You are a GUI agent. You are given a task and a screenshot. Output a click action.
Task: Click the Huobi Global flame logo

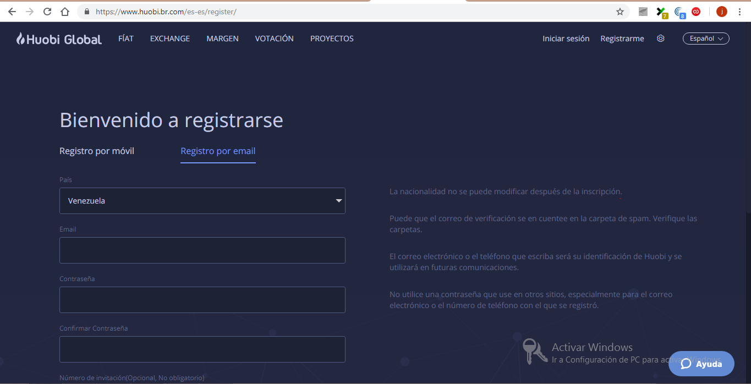tap(59, 39)
